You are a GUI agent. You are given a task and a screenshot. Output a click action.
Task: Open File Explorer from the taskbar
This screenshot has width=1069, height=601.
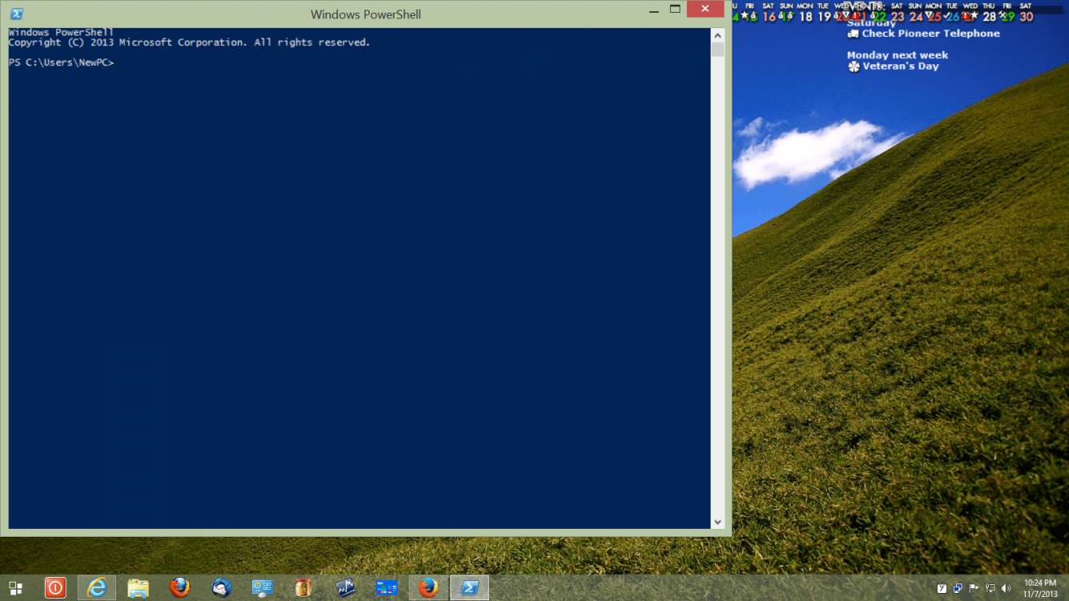click(x=138, y=587)
